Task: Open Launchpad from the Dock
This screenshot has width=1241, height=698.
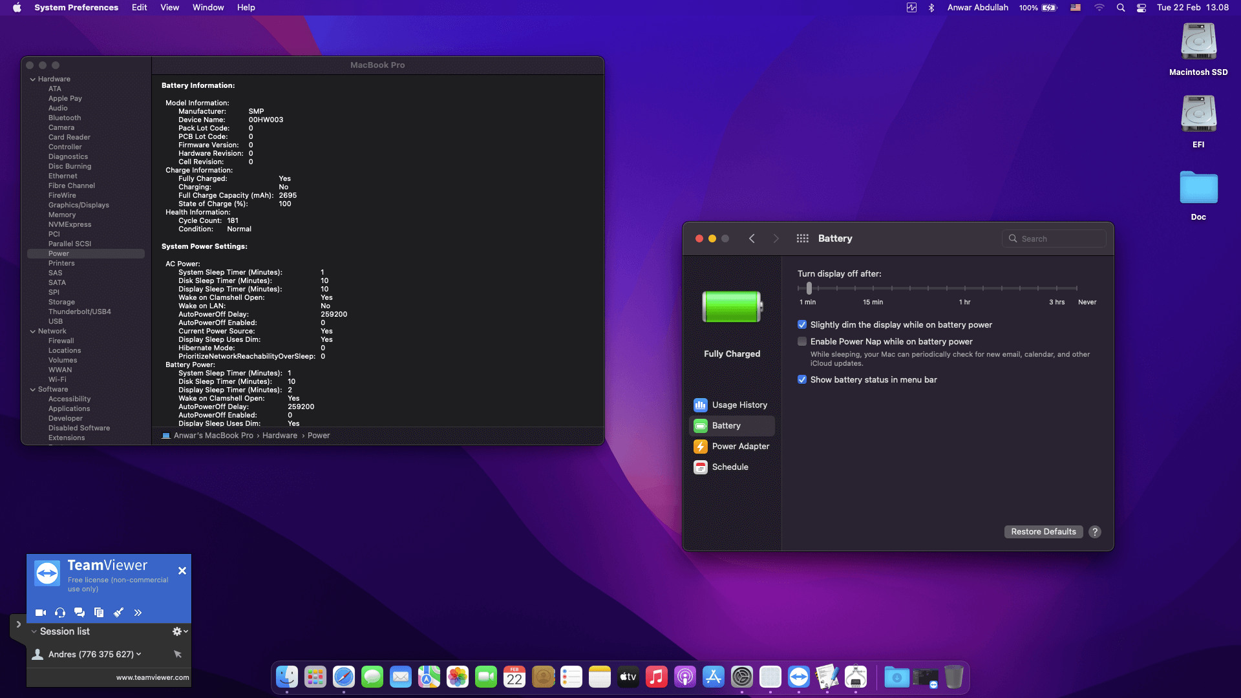Action: [315, 677]
